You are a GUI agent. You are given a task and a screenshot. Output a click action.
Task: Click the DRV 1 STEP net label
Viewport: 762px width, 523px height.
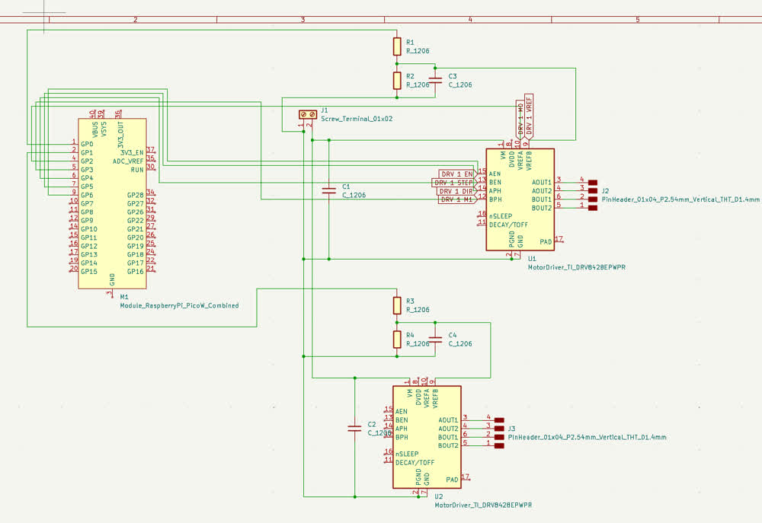[454, 183]
